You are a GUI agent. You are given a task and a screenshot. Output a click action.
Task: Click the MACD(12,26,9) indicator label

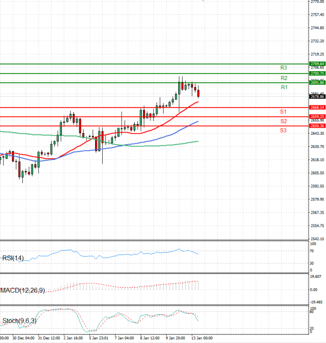tap(23, 290)
